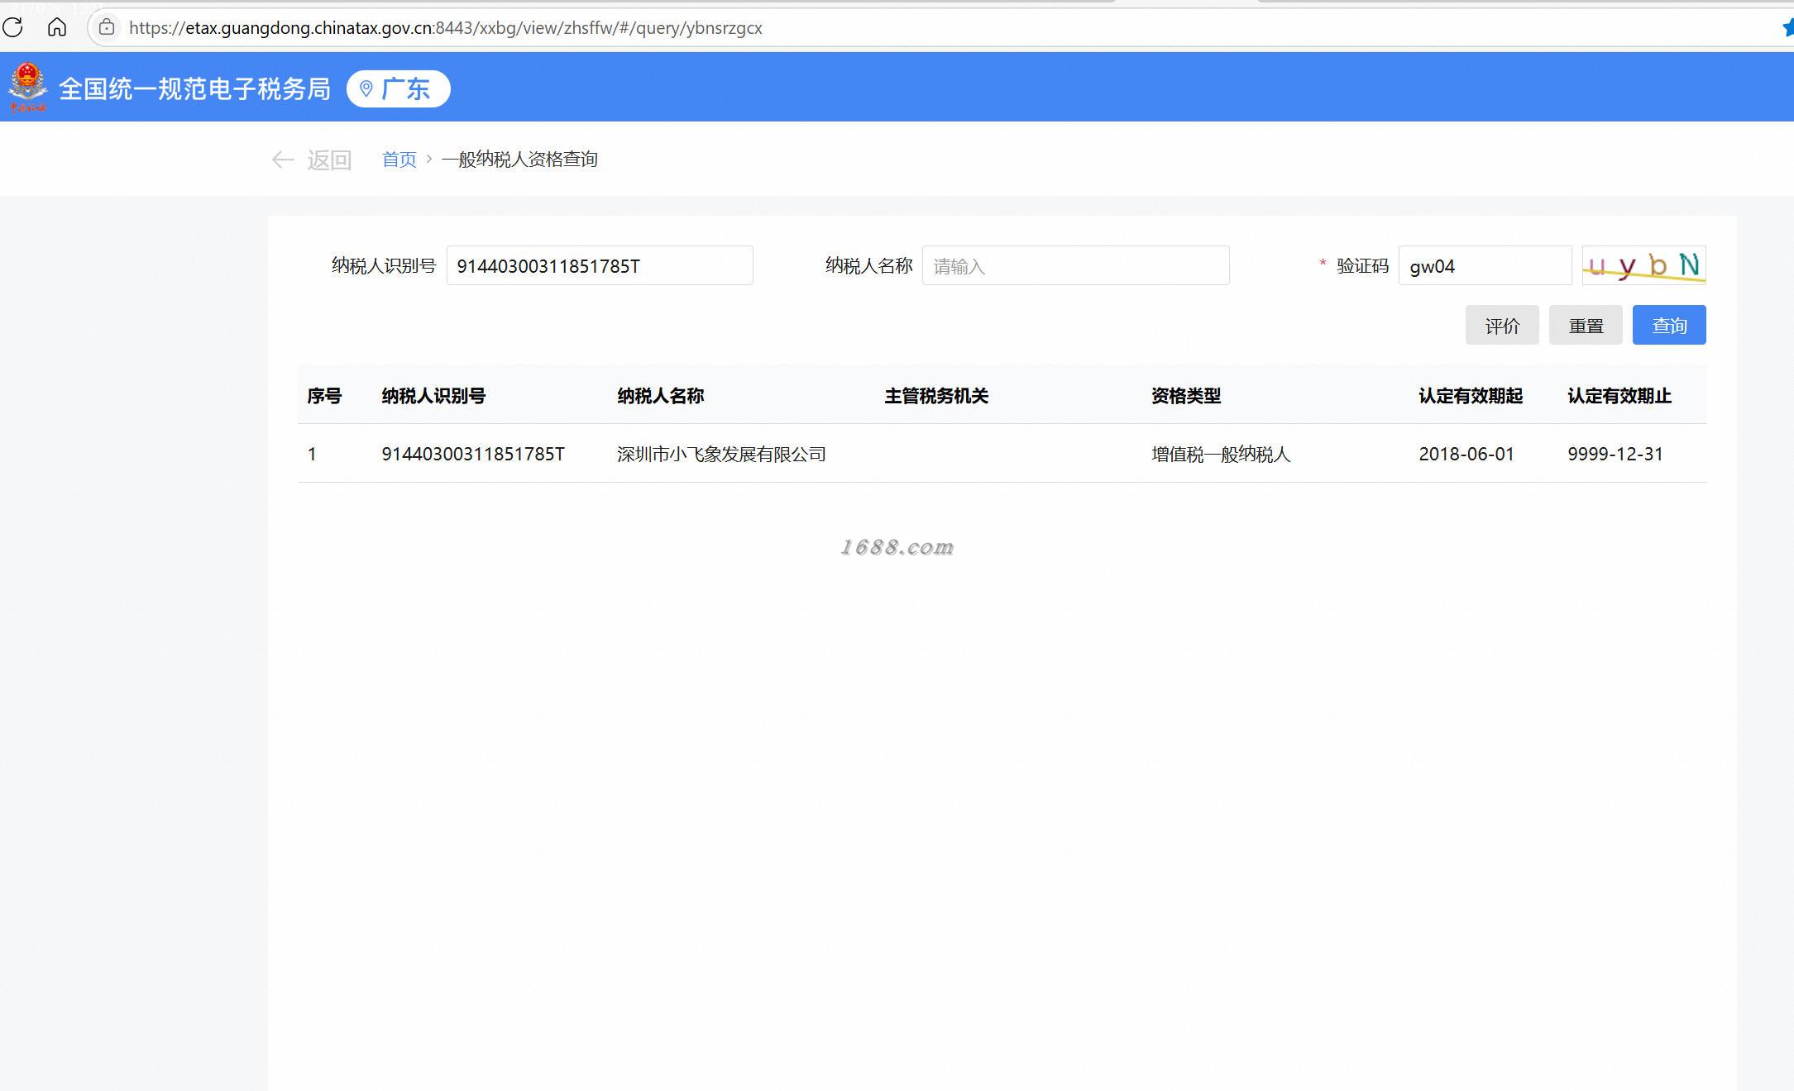
Task: Click the 资格类型 column header
Action: pyautogui.click(x=1185, y=396)
